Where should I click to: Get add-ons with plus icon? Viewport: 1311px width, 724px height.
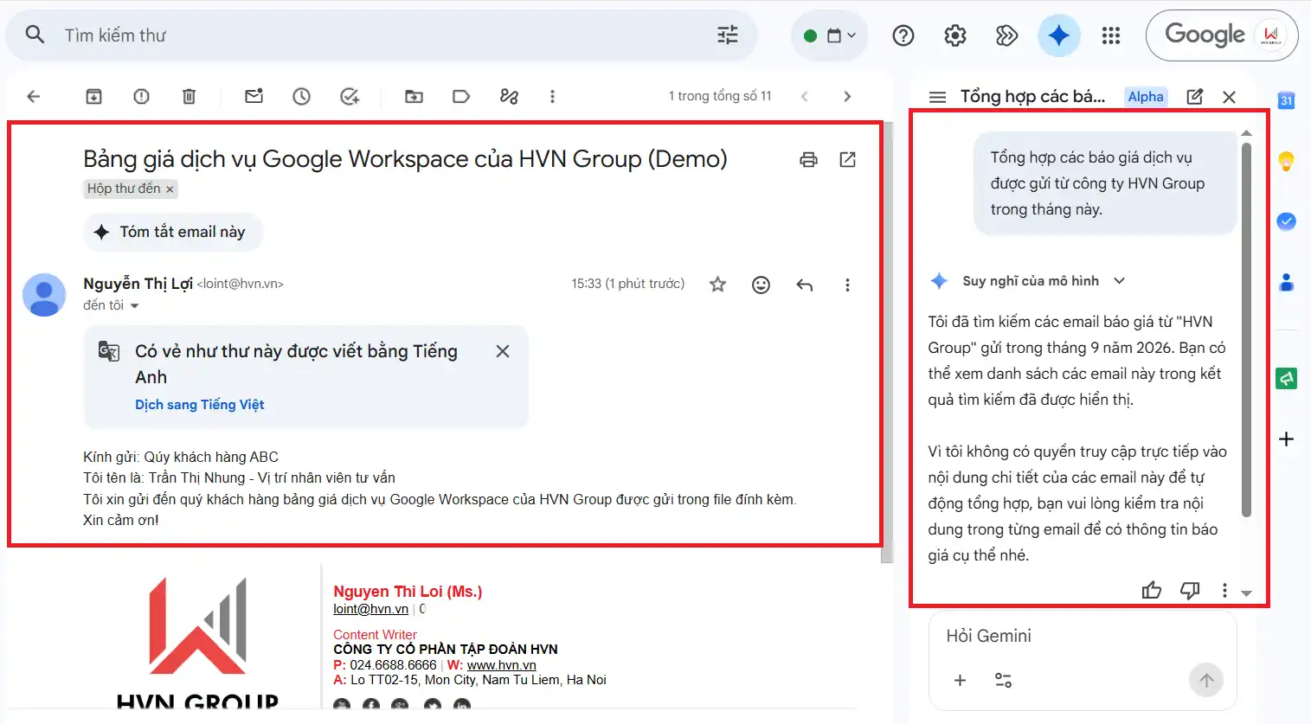click(x=1286, y=439)
